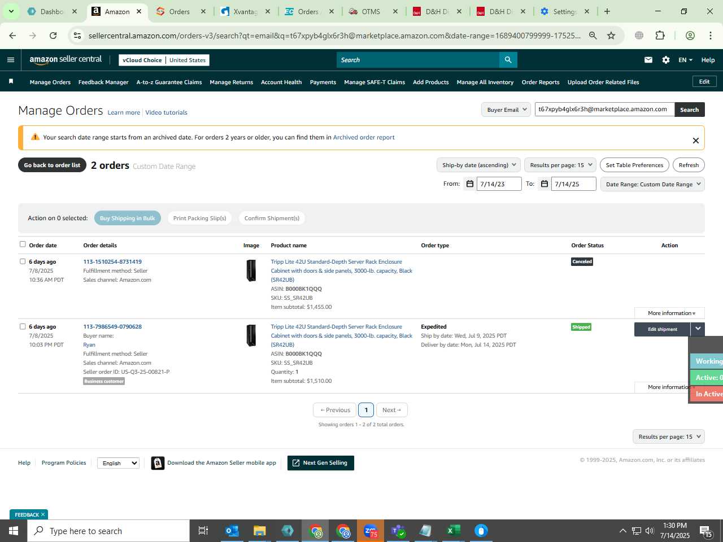This screenshot has width=723, height=542.
Task: Click the volume icon in the system tray
Action: (x=650, y=531)
